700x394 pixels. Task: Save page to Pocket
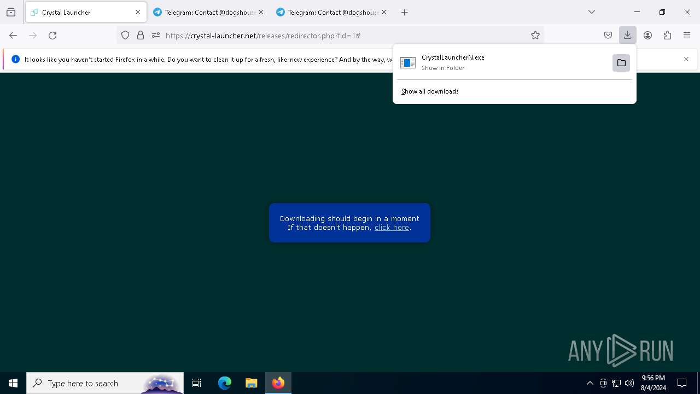coord(608,36)
